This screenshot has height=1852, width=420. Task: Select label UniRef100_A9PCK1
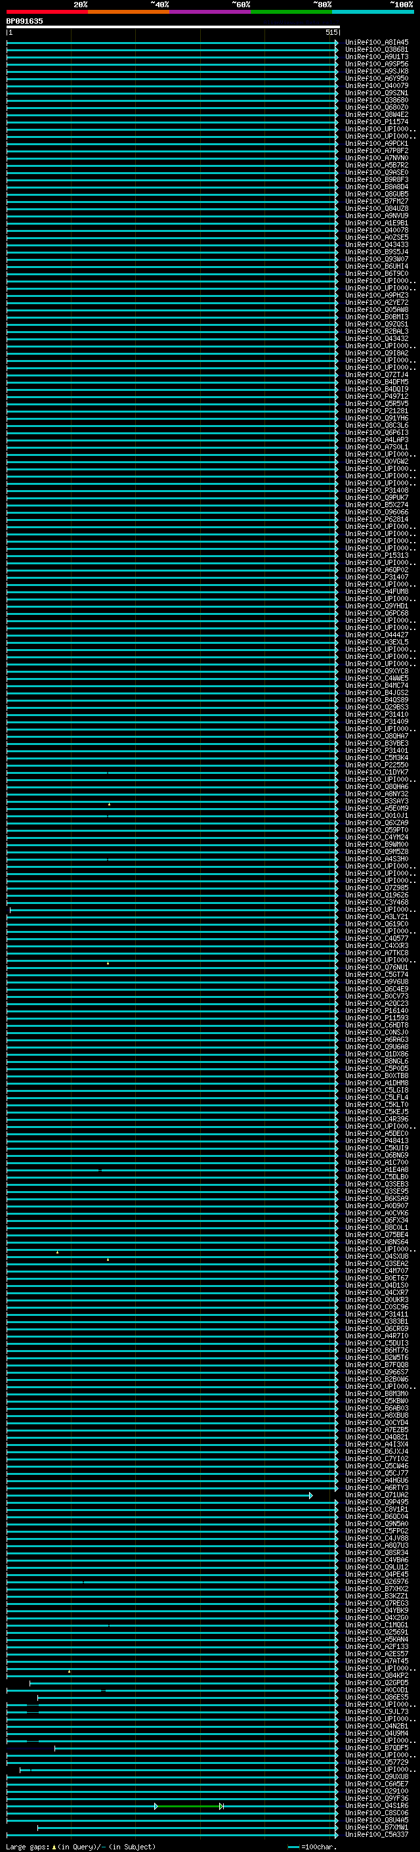[x=376, y=144]
